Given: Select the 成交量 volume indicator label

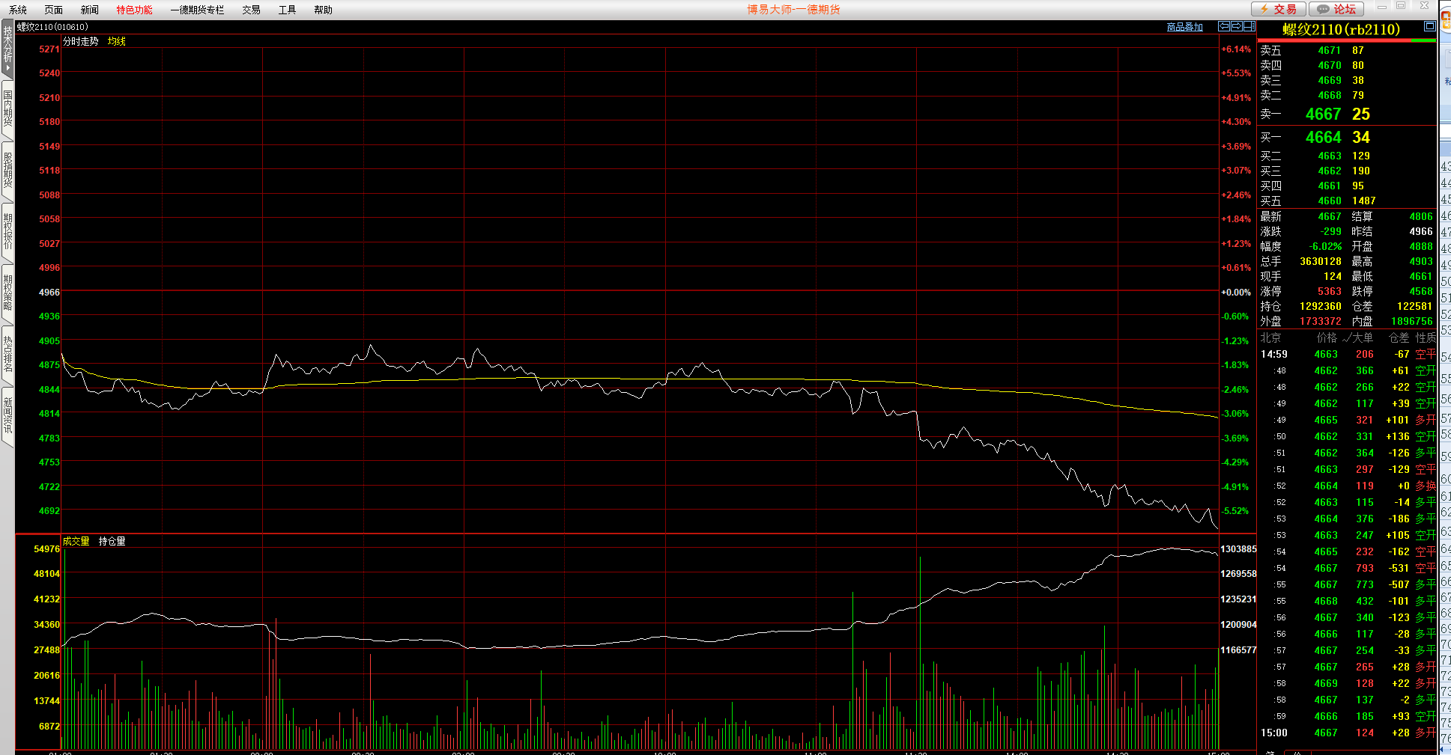Looking at the screenshot, I should point(76,541).
